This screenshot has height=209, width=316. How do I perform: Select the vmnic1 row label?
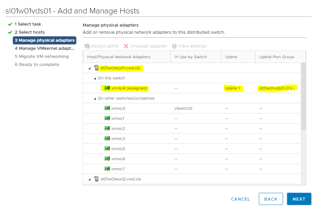point(118,118)
